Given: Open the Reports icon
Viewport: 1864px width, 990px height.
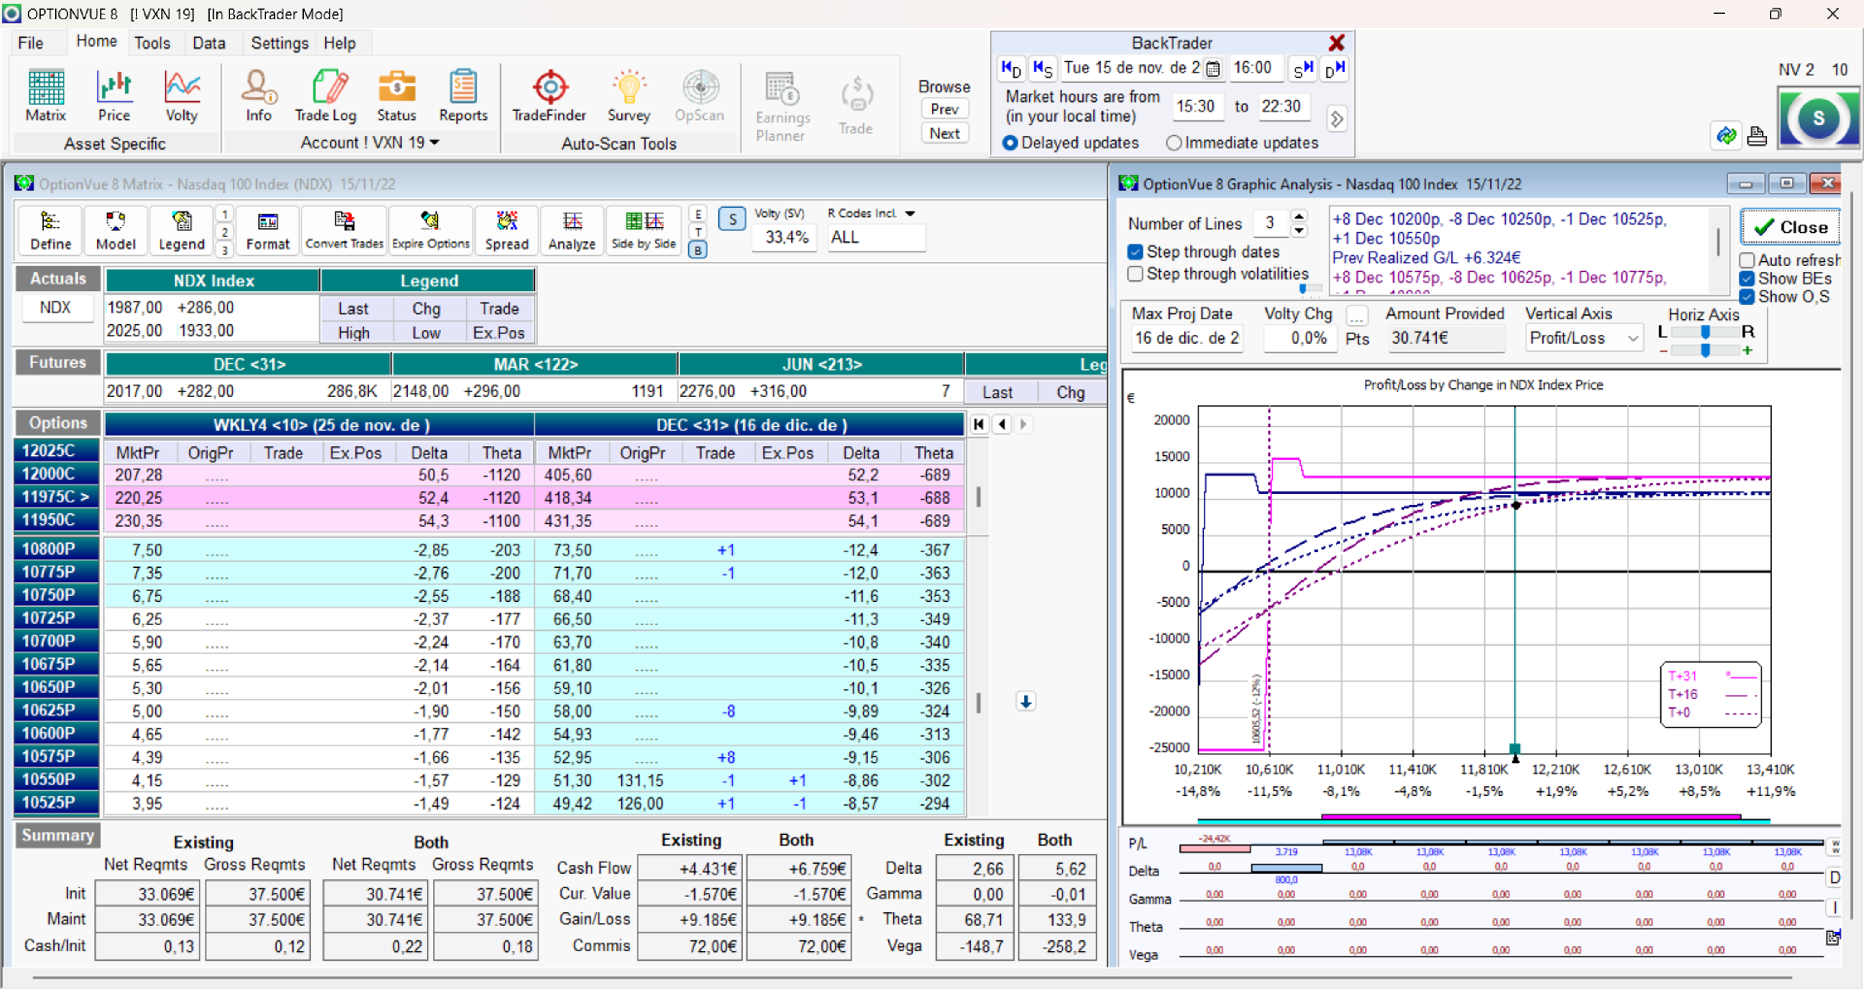Looking at the screenshot, I should tap(463, 96).
